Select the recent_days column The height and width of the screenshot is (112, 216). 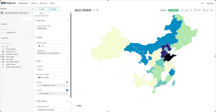pyautogui.click(x=11, y=49)
